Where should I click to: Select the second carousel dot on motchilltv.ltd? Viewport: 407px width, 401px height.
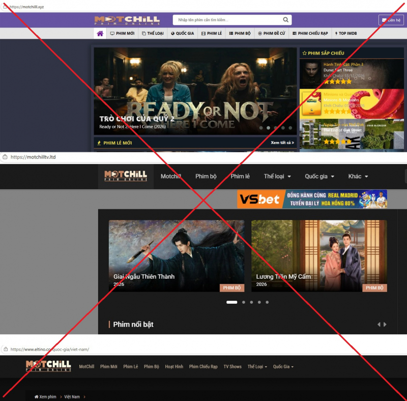[244, 302]
